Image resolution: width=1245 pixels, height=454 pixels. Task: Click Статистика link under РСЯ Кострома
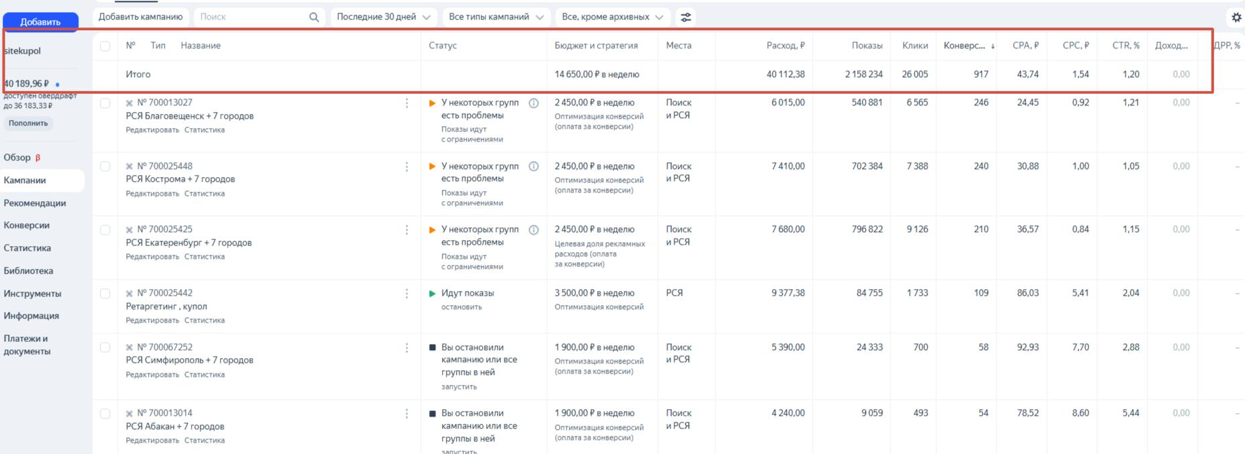pos(205,194)
